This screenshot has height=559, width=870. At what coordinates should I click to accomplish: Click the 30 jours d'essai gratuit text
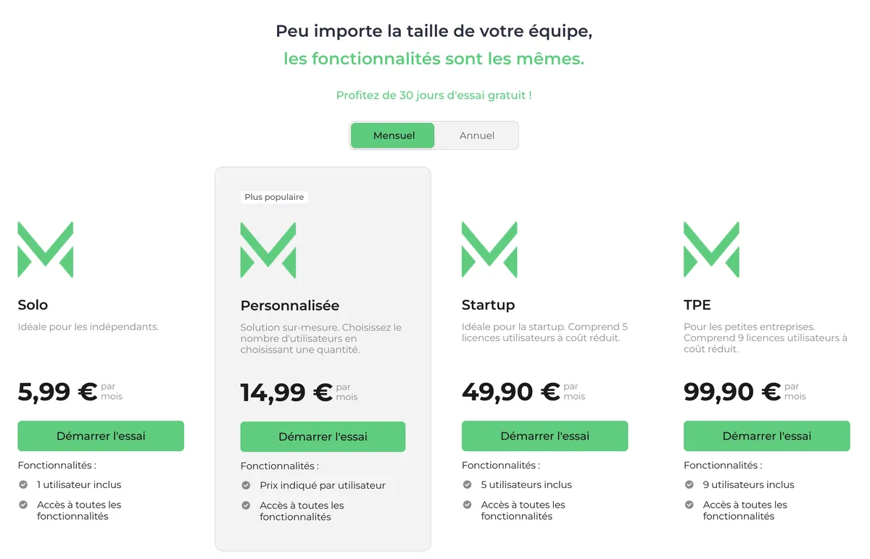pos(434,95)
